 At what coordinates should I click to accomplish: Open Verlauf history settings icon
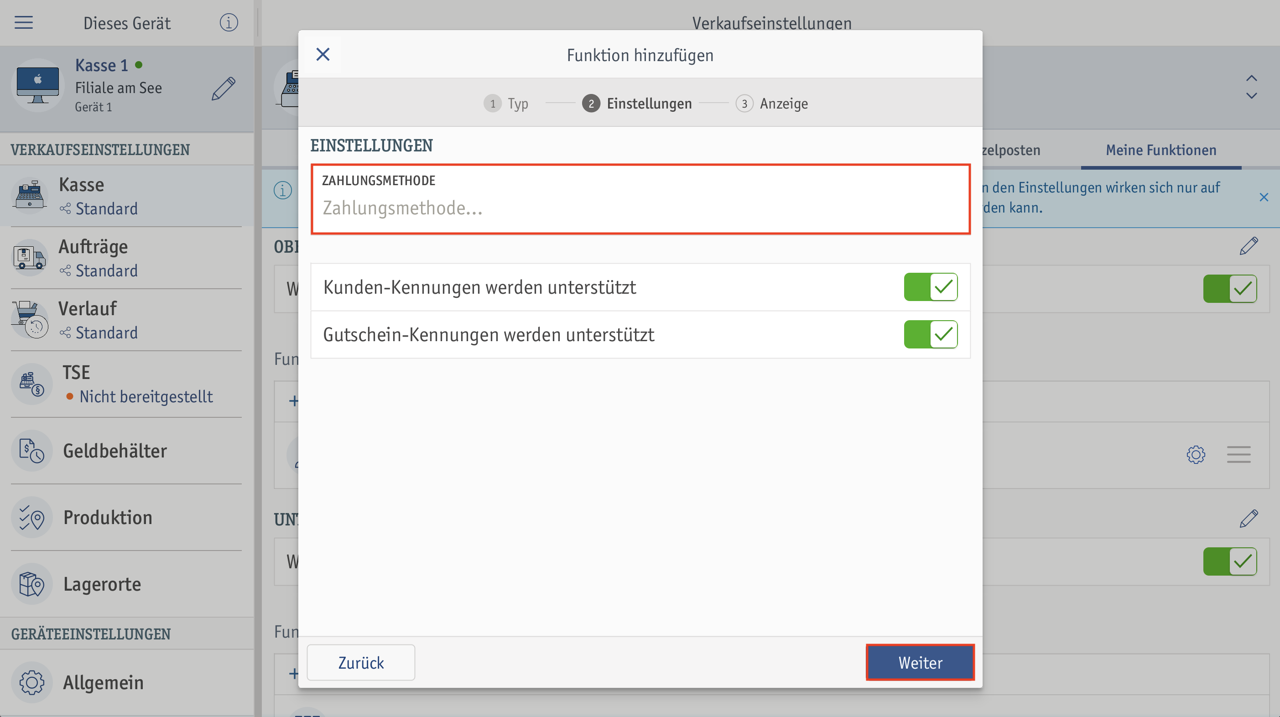coord(30,320)
